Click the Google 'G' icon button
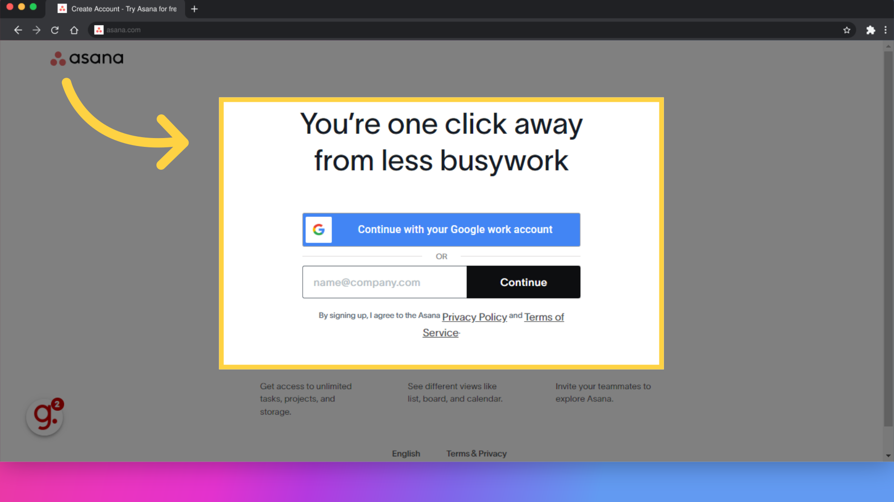Image resolution: width=894 pixels, height=502 pixels. [x=318, y=229]
